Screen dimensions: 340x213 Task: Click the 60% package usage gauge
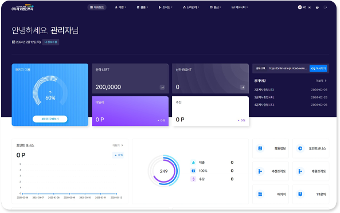pos(50,91)
